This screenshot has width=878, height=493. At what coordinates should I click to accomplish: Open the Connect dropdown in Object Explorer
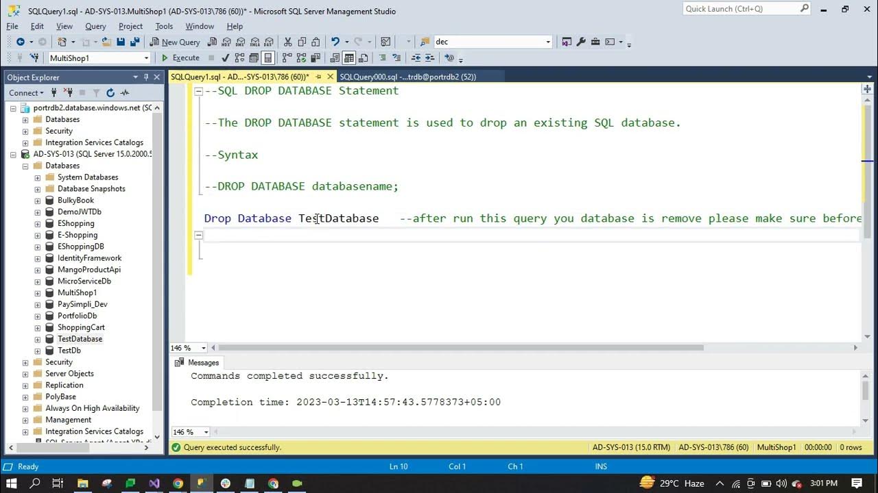26,92
